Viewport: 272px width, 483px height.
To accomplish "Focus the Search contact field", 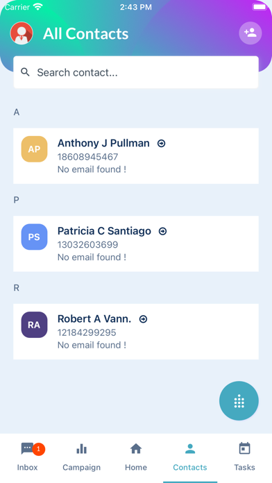I will (x=136, y=72).
